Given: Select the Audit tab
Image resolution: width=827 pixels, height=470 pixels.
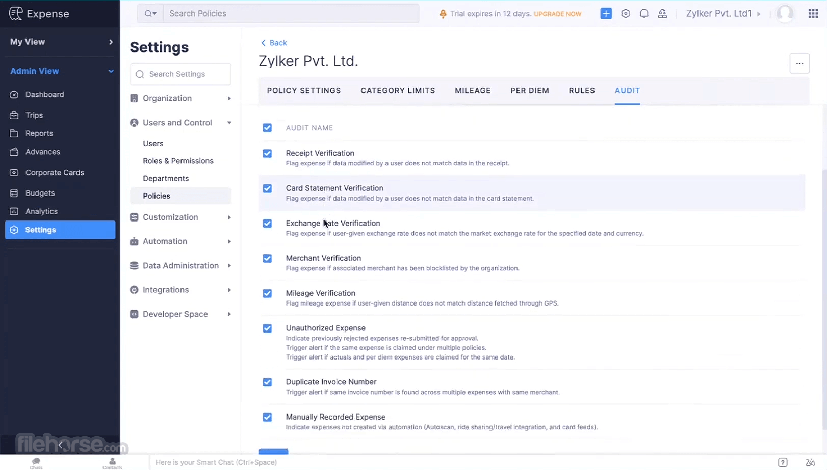Looking at the screenshot, I should click(627, 91).
